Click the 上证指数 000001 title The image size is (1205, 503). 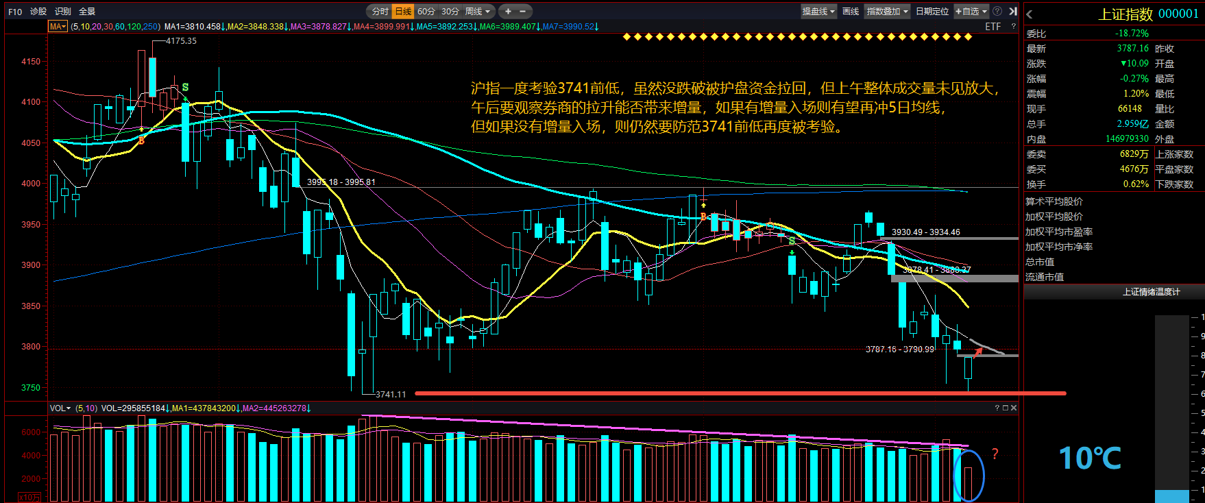[x=1148, y=14]
